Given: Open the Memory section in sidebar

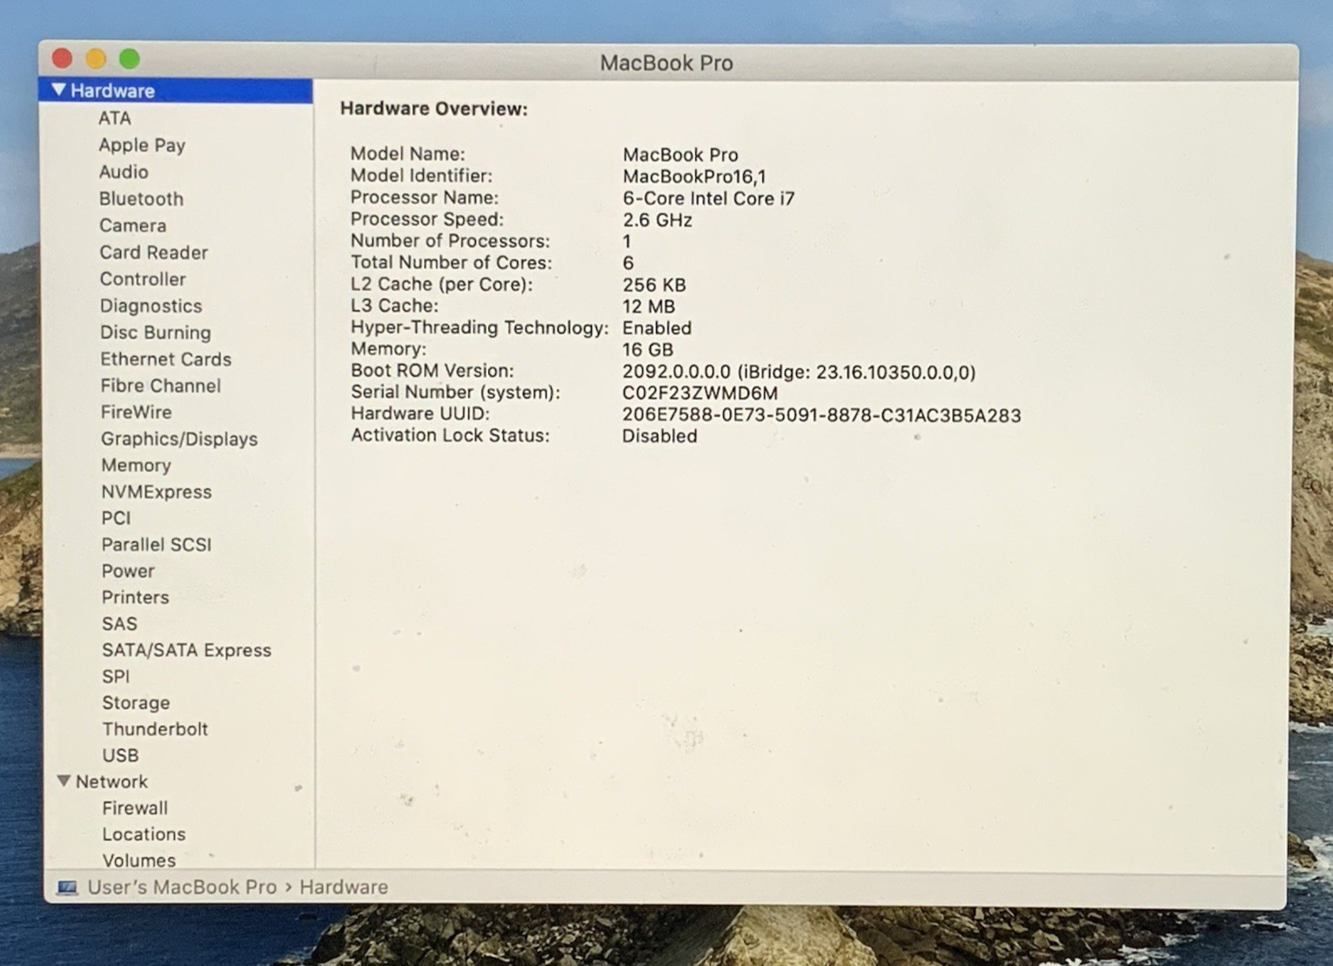Looking at the screenshot, I should click(x=136, y=466).
